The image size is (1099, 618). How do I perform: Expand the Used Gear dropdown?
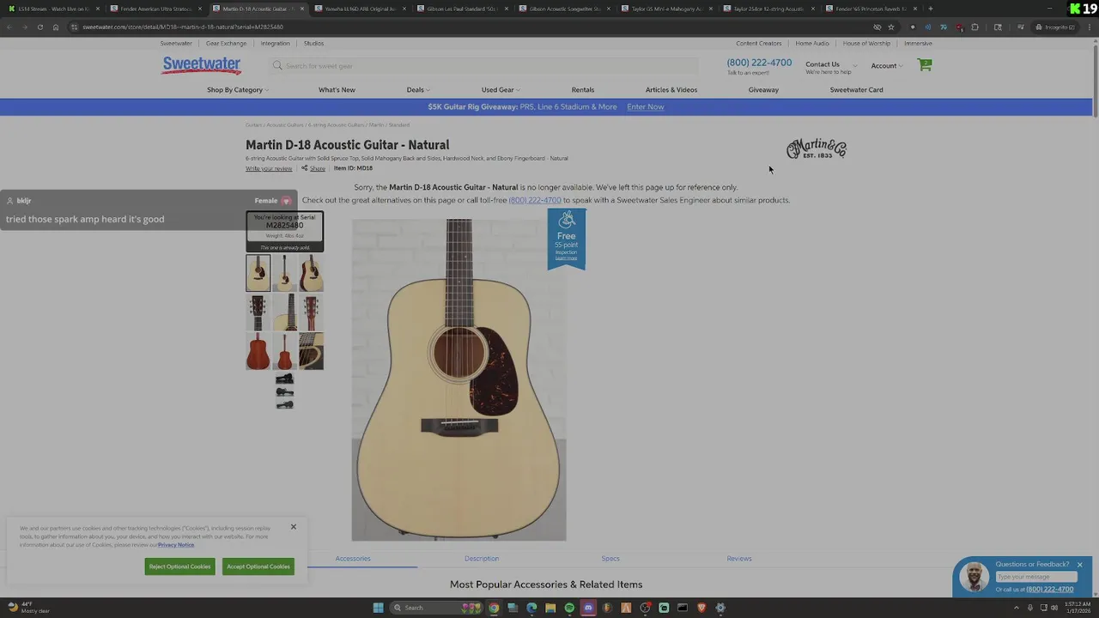(501, 89)
